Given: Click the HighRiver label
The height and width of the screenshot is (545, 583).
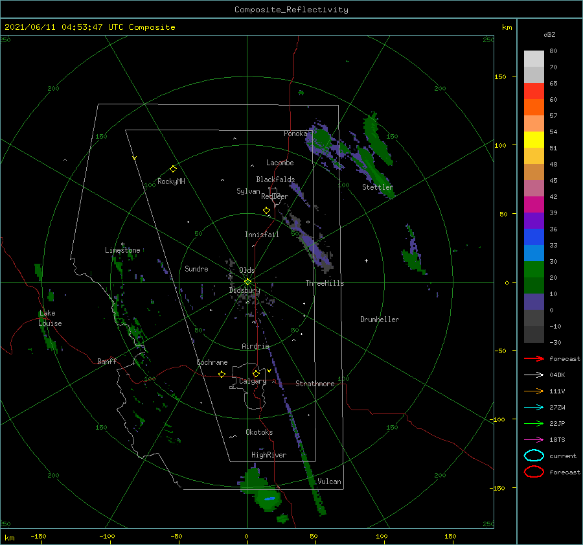Looking at the screenshot, I should (268, 455).
